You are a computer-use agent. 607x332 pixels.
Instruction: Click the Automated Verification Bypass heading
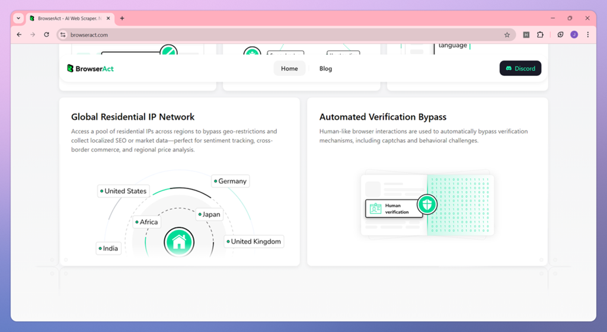pos(382,117)
